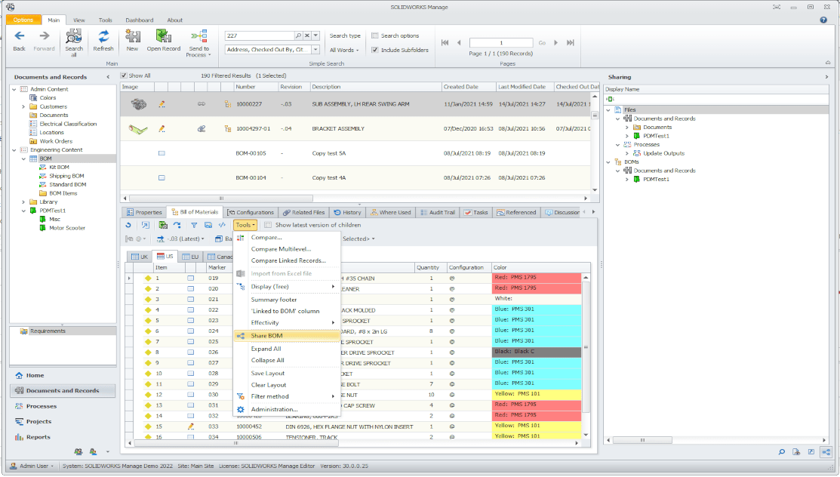Toggle the Show All checkbox

124,75
